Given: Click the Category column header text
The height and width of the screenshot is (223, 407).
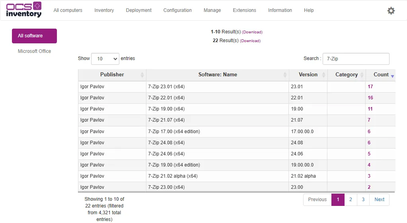Looking at the screenshot, I should click(x=346, y=75).
